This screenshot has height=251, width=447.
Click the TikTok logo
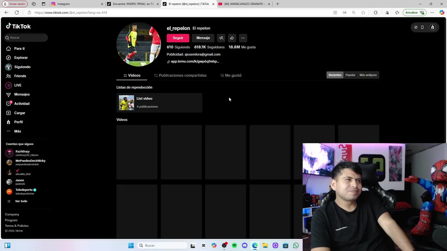(18, 26)
